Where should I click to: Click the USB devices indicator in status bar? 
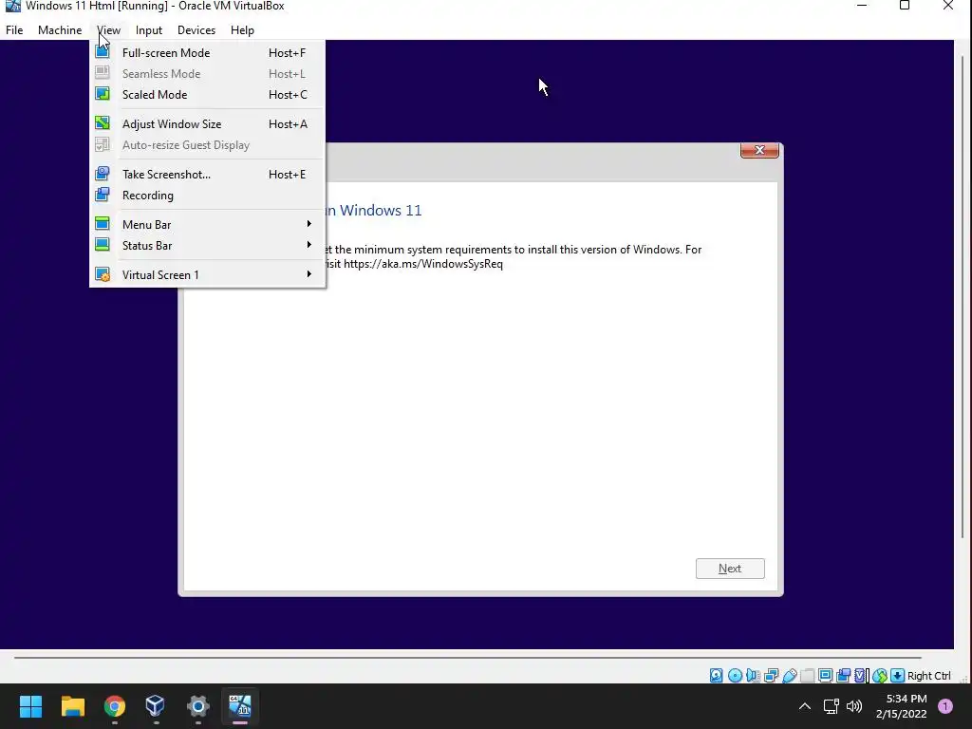(x=790, y=676)
